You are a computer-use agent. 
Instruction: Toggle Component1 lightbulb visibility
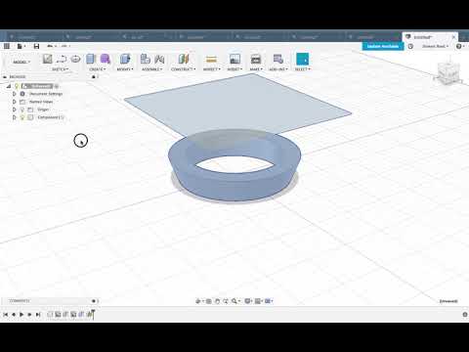point(22,117)
